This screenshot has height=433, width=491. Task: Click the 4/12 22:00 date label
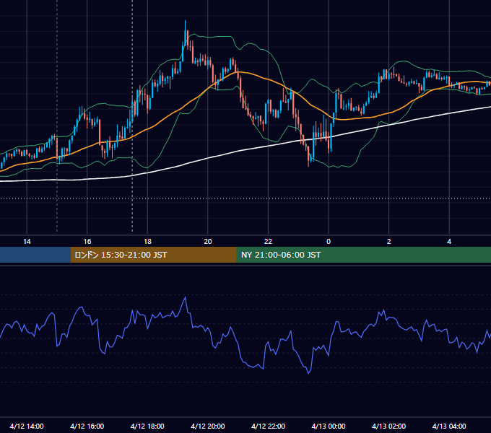pos(269,426)
